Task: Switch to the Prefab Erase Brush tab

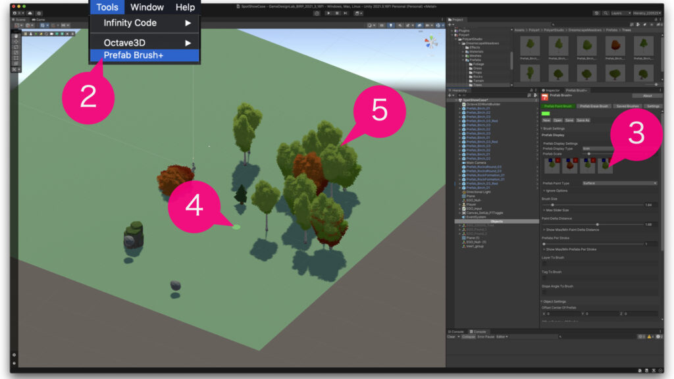Action: (594, 106)
